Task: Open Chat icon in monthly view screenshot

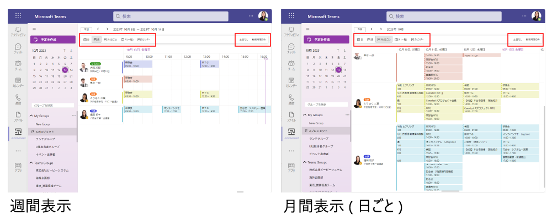Action: click(x=290, y=48)
